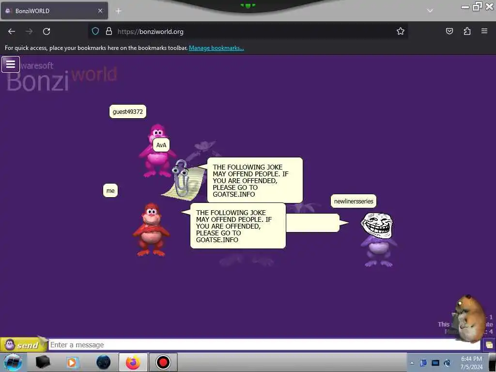
Task: Click Clippy's upper joke warning speech bubble
Action: (x=255, y=180)
